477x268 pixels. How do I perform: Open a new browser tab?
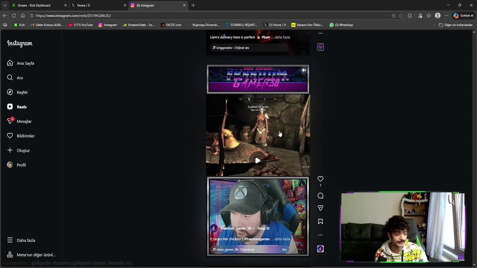[x=193, y=5]
